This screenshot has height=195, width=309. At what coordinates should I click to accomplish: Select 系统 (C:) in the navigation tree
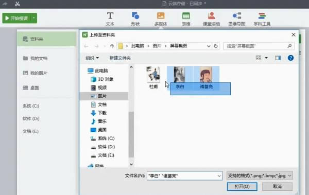[x=102, y=138]
